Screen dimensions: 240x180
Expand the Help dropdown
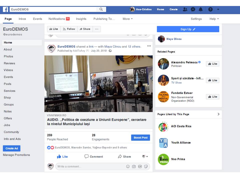point(214,19)
